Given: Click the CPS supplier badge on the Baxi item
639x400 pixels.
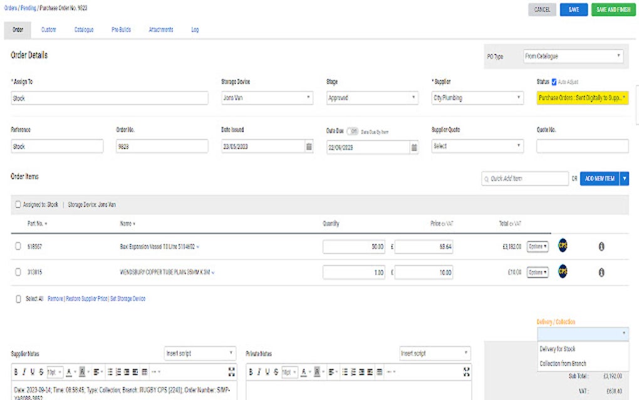Looking at the screenshot, I should click(x=562, y=246).
